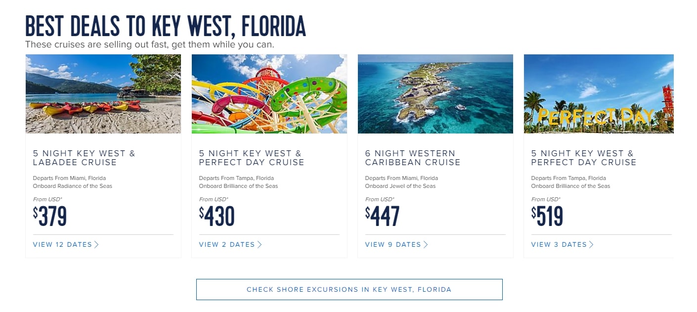The width and height of the screenshot is (697, 312).
Task: Open the 6 Night Western Caribbean Cruise title
Action: pyautogui.click(x=413, y=158)
